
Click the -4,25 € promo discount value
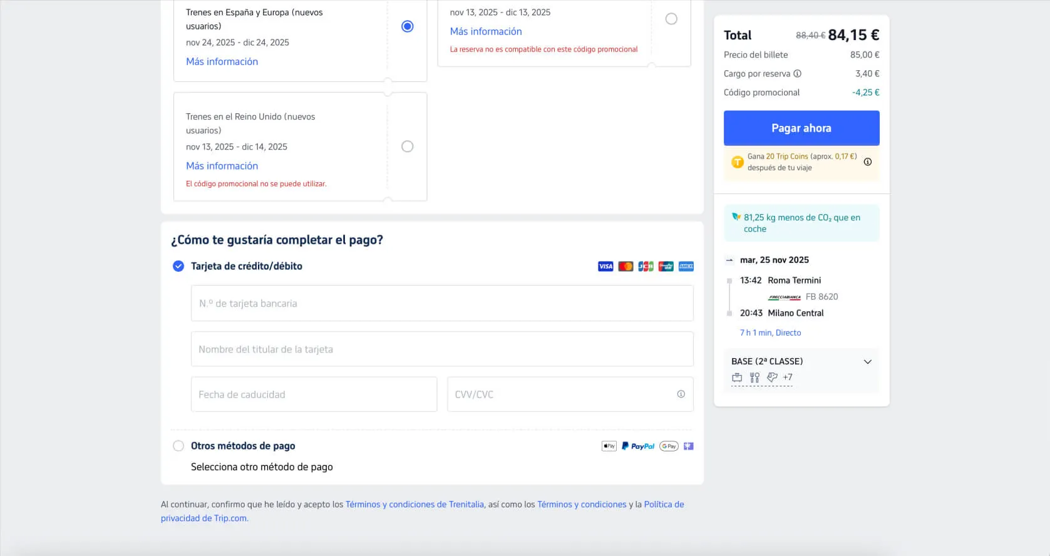point(865,93)
